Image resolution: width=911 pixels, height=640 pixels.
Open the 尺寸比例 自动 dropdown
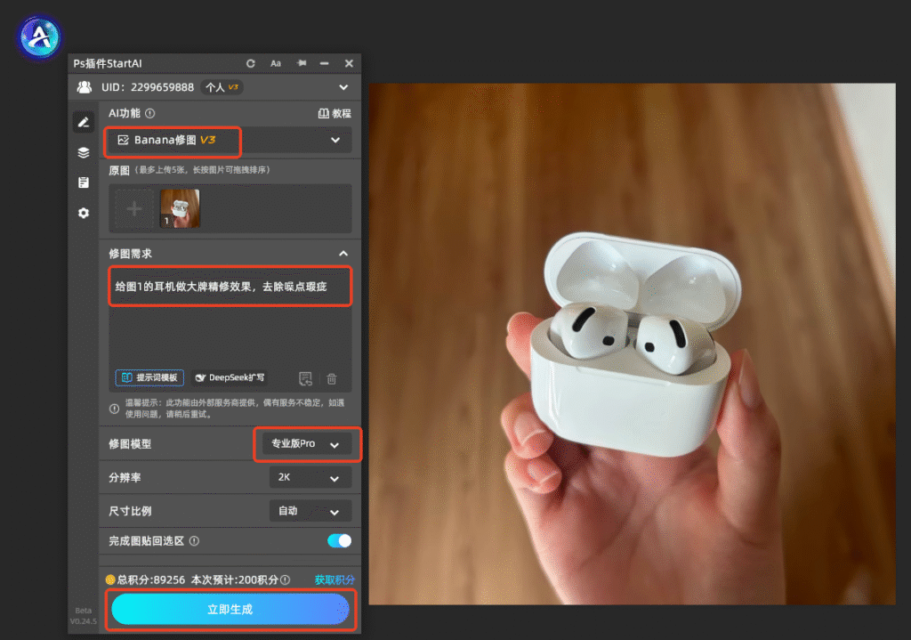pyautogui.click(x=310, y=511)
